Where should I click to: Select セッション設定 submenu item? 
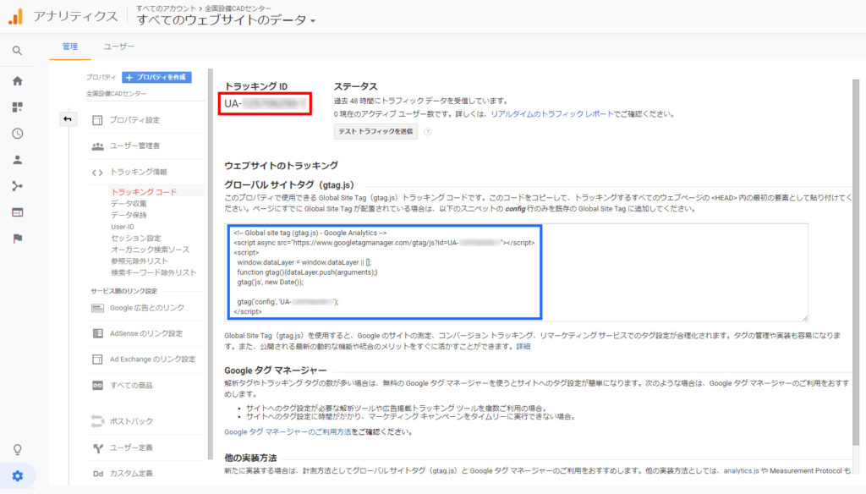(x=136, y=239)
